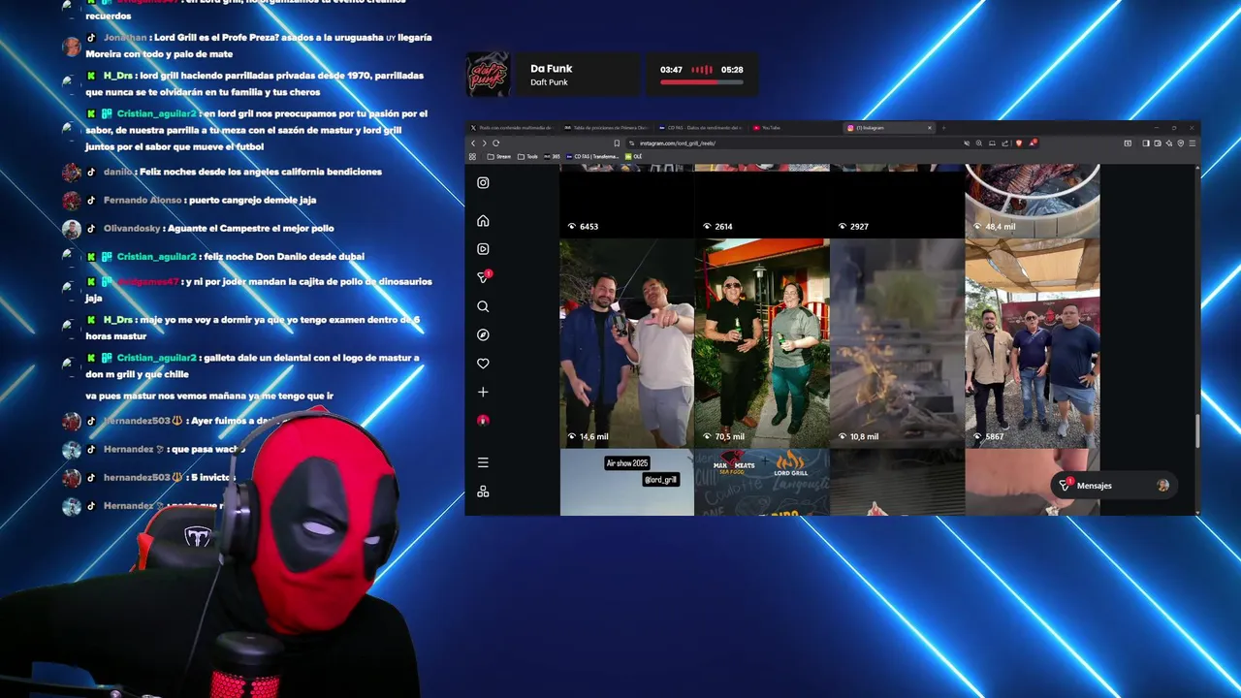Click the instagram.com/lord_grill_/reels address bar
The image size is (1241, 698).
795,143
